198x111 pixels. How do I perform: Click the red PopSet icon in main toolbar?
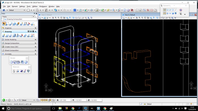132,10
